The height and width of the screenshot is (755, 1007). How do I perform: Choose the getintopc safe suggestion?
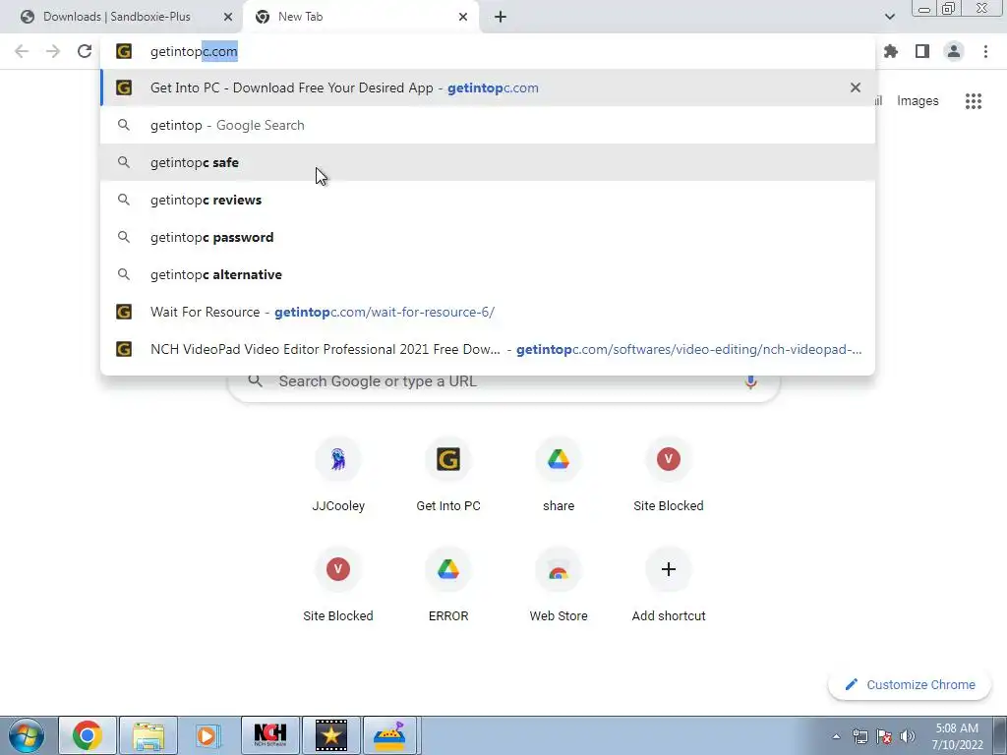pyautogui.click(x=488, y=162)
